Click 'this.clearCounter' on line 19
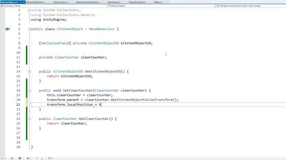 point(64,95)
